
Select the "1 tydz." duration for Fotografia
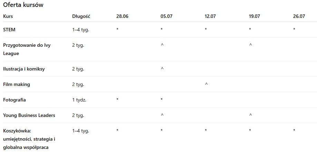point(79,100)
